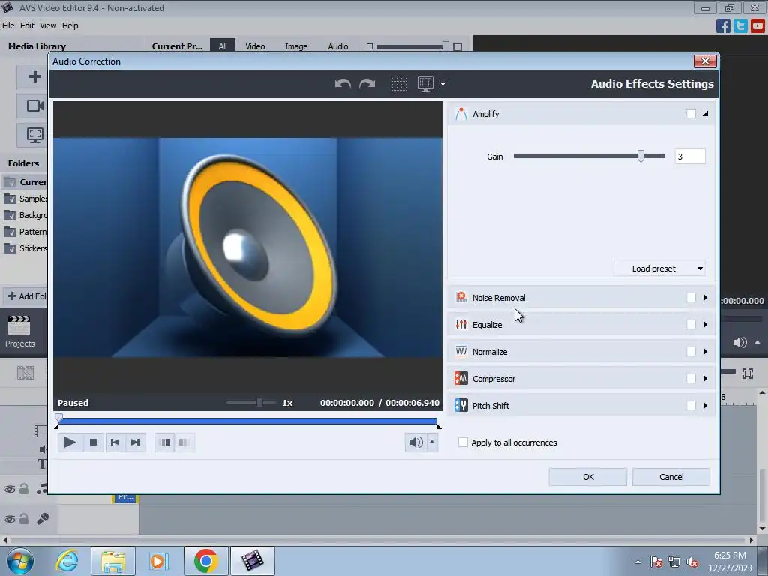Image resolution: width=768 pixels, height=576 pixels.
Task: Lock the audio music track
Action: click(x=23, y=489)
